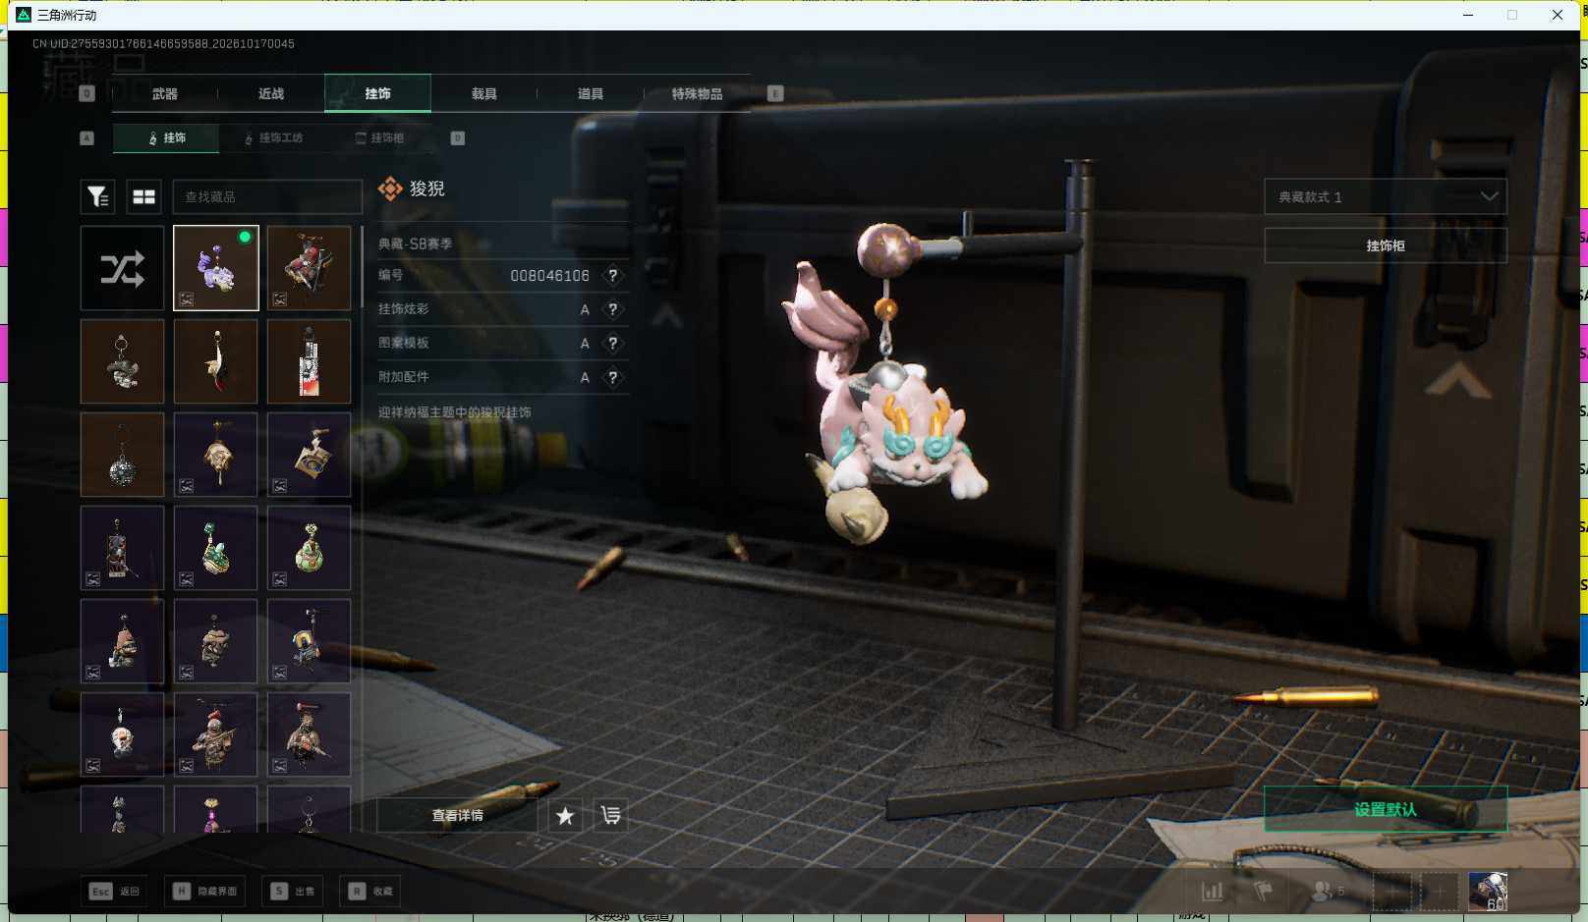1588x922 pixels.
Task: Click the 挂饰柜 button on right panel
Action: click(1386, 245)
